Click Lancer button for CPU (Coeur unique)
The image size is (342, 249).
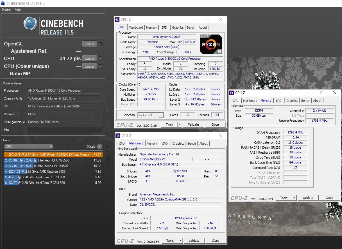point(90,66)
